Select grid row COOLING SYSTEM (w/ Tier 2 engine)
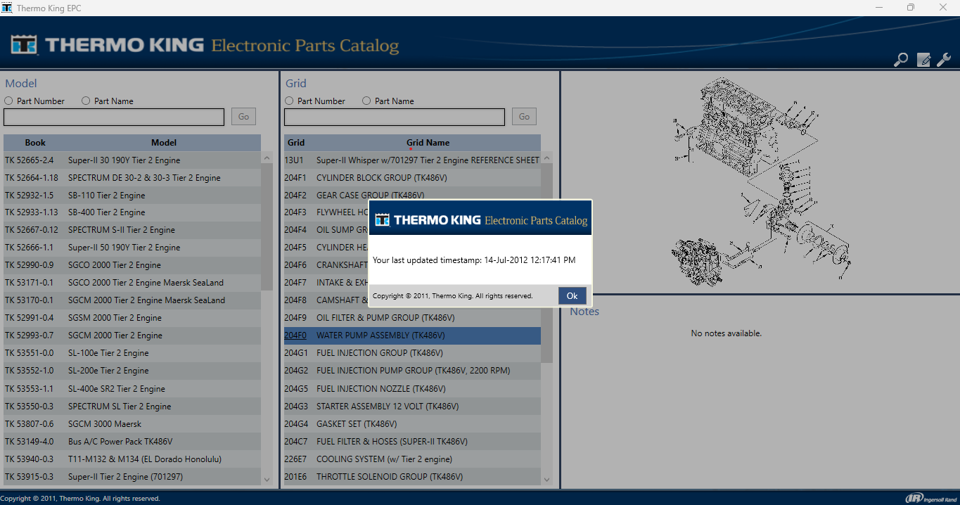Image resolution: width=960 pixels, height=505 pixels. (412, 459)
